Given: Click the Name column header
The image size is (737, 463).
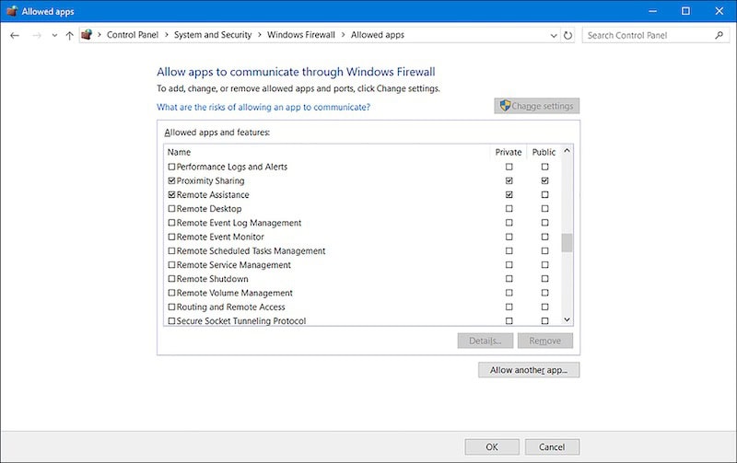Looking at the screenshot, I should pyautogui.click(x=179, y=152).
